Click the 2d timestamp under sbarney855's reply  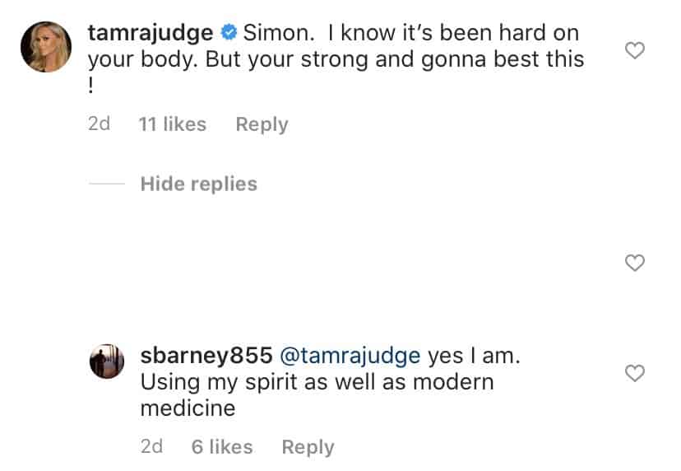click(151, 446)
